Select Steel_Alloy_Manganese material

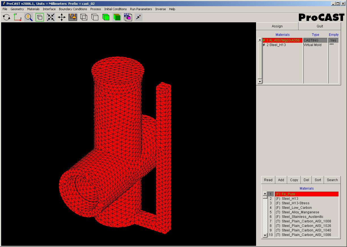[x=306, y=212]
